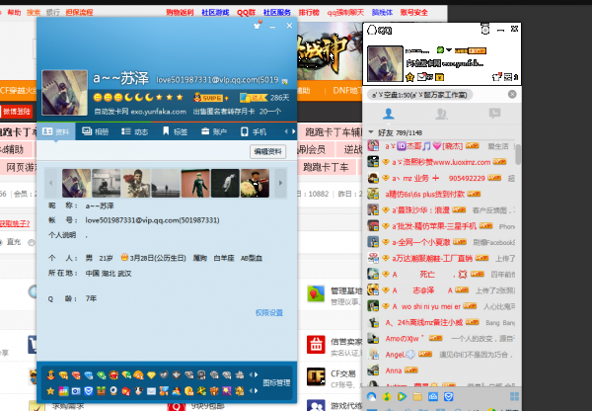Screen dimensions: 592x411
Task: Switch to contacts tab in QQ panel
Action: click(x=388, y=113)
